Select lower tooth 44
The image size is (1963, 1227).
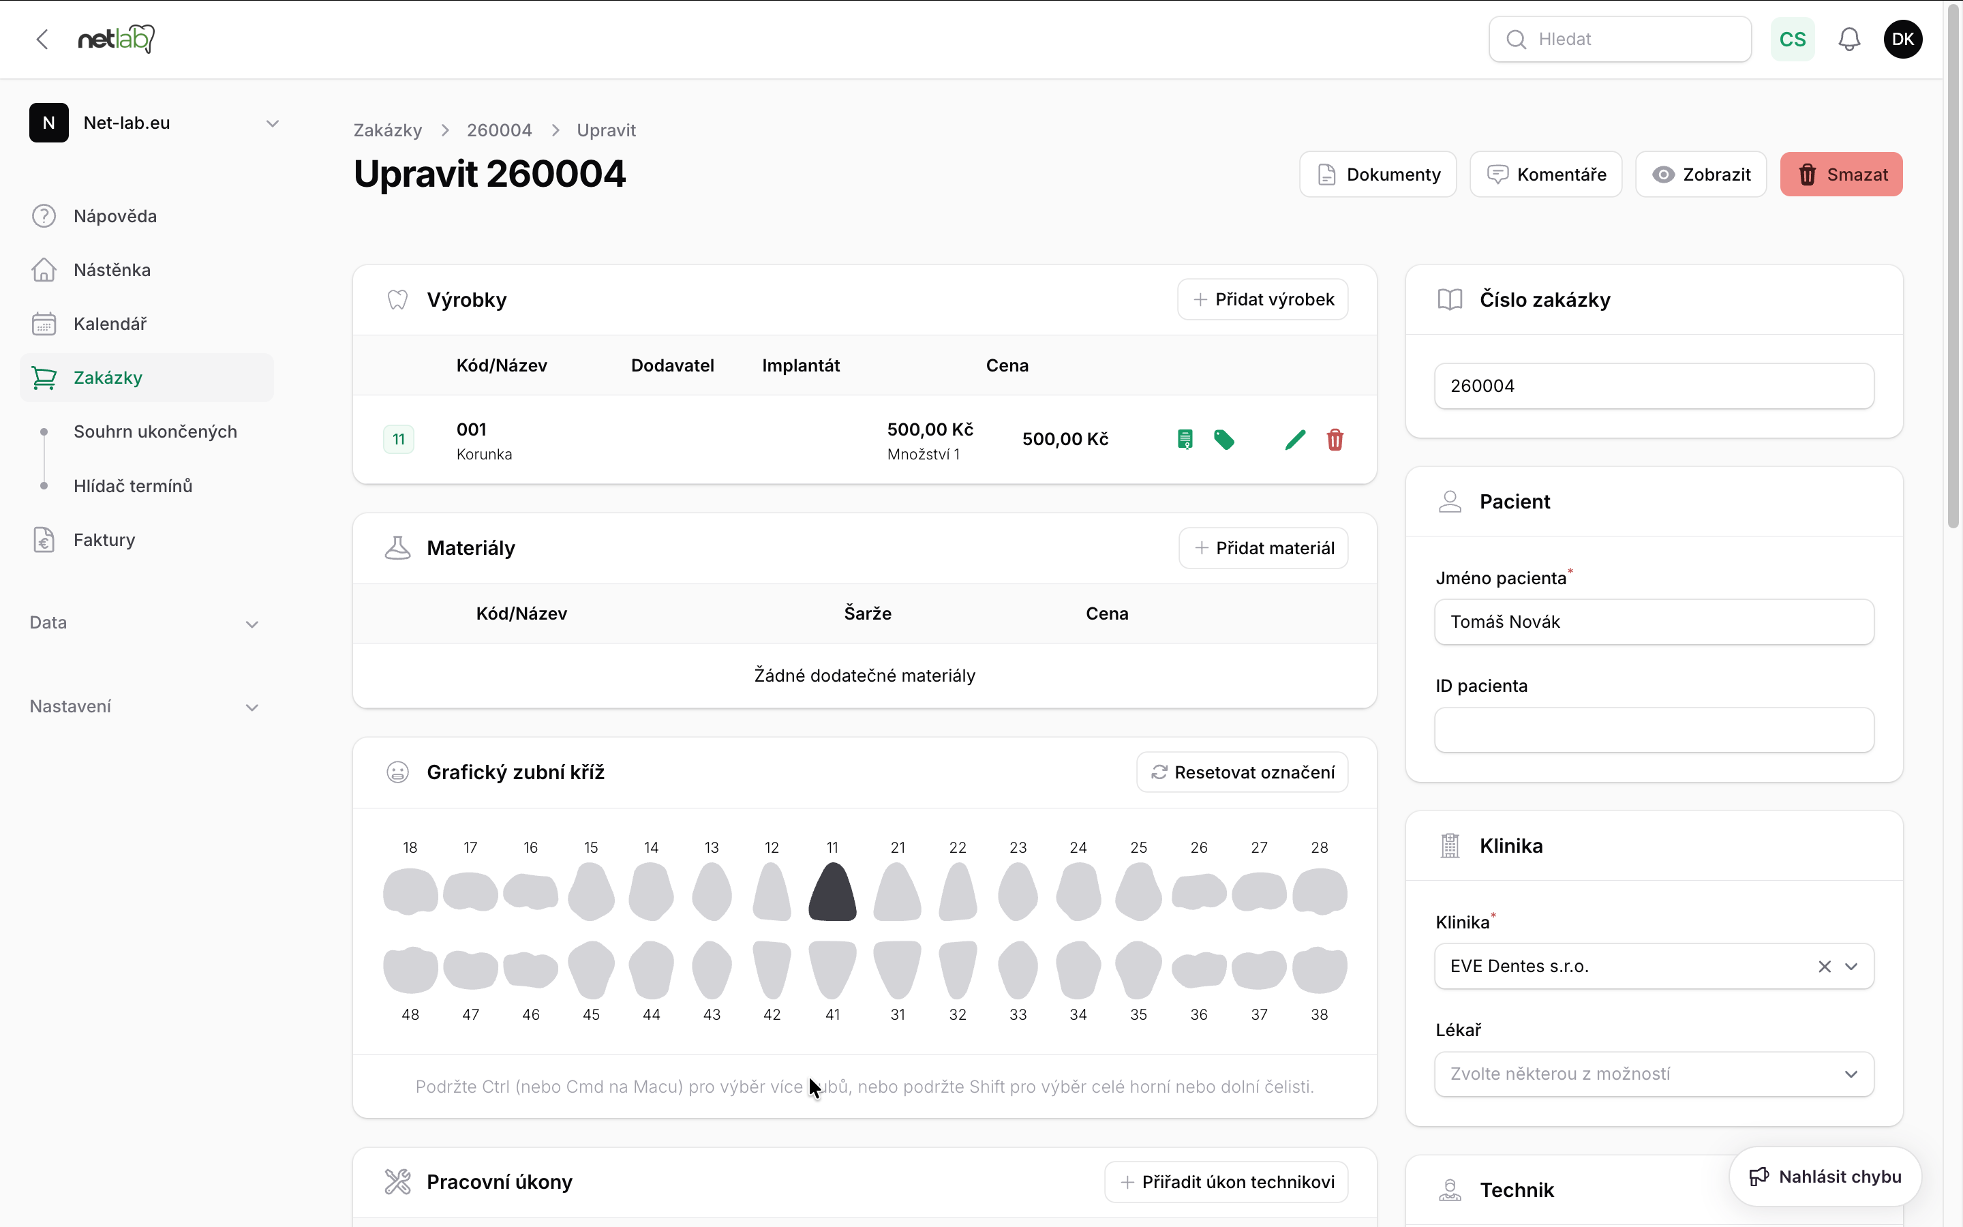(x=652, y=969)
